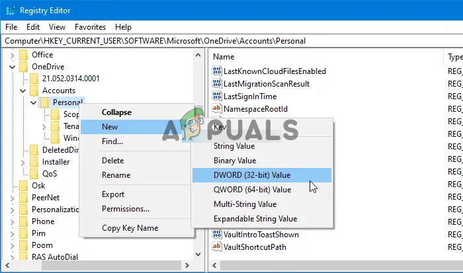Click the tree pane horizontal scrollbar thumb
The height and width of the screenshot is (273, 463).
111,265
